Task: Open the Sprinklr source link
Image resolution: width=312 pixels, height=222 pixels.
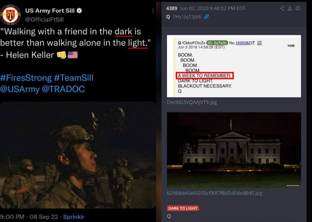Action: (x=74, y=217)
